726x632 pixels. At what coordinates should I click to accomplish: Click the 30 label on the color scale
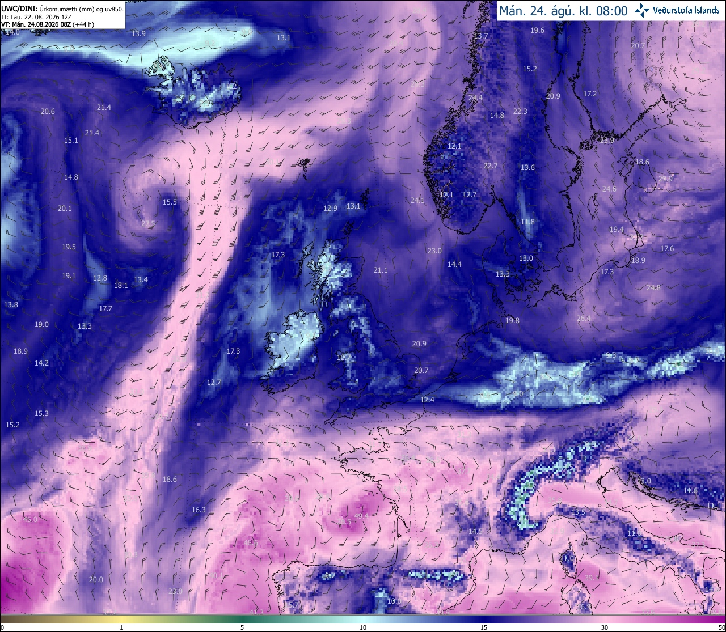(605, 627)
